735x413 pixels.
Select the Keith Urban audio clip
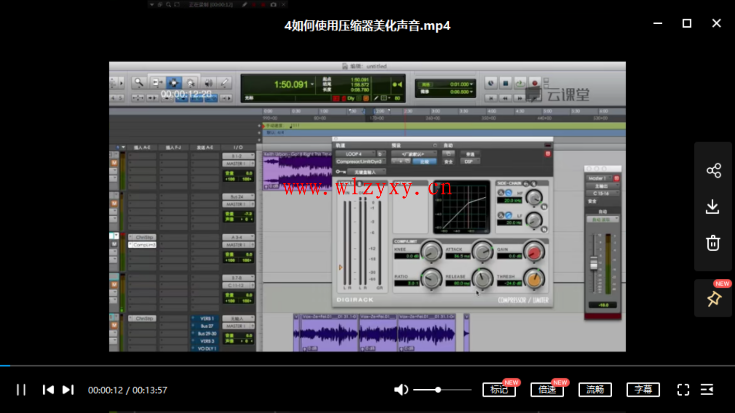(x=298, y=171)
